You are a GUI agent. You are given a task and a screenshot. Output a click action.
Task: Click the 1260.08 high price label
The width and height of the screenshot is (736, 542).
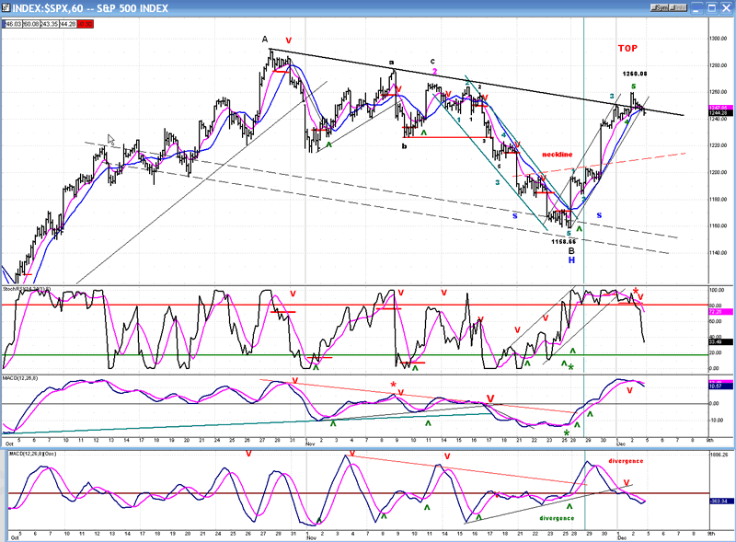point(634,74)
